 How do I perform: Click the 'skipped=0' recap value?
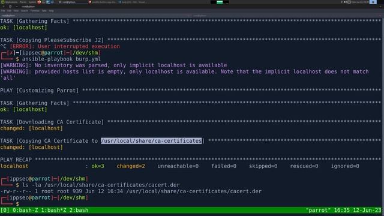pyautogui.click(x=263, y=166)
